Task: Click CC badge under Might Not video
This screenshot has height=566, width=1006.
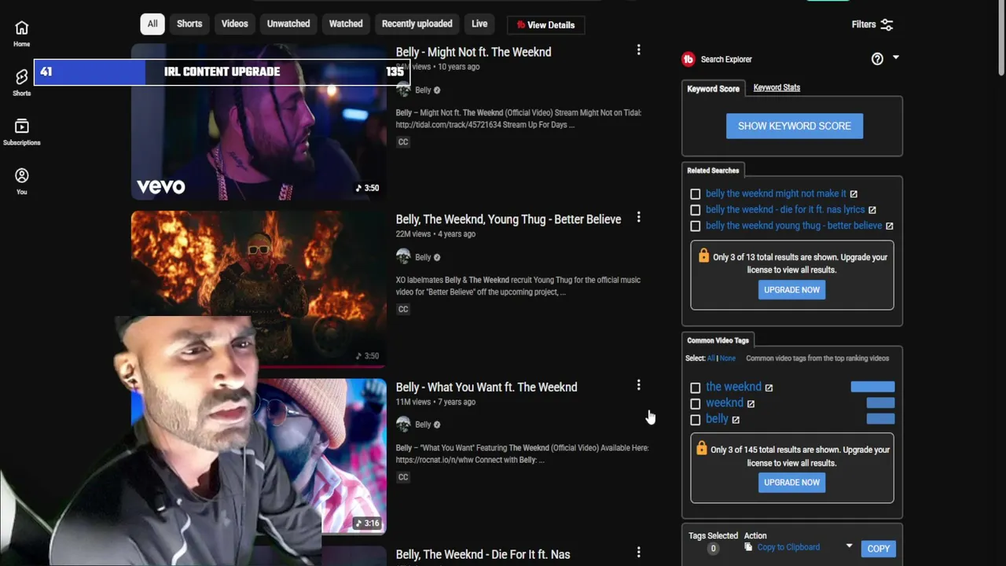Action: 403,141
